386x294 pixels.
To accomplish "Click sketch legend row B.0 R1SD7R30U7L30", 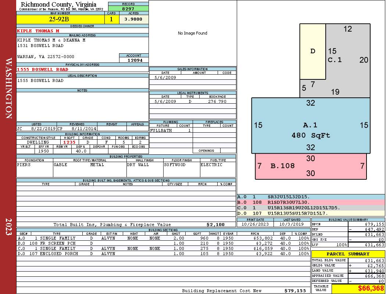I will tap(311, 202).
